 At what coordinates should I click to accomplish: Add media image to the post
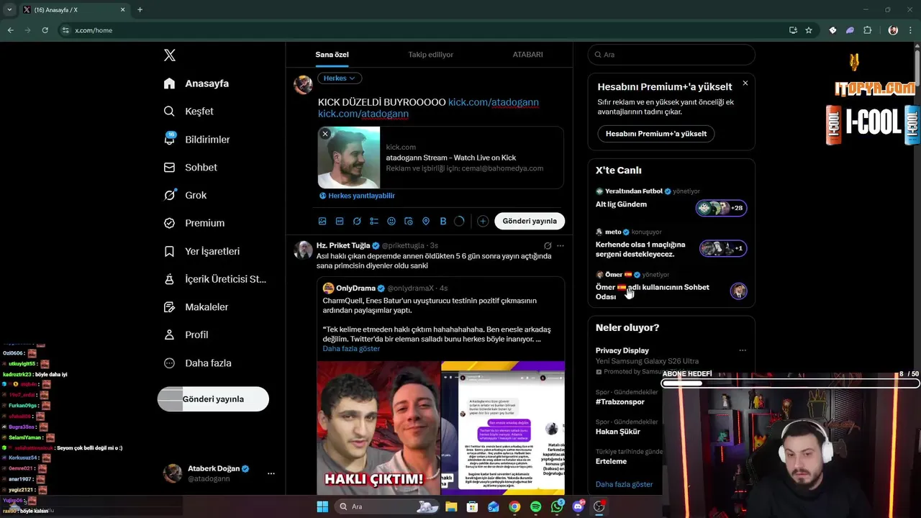[322, 221]
